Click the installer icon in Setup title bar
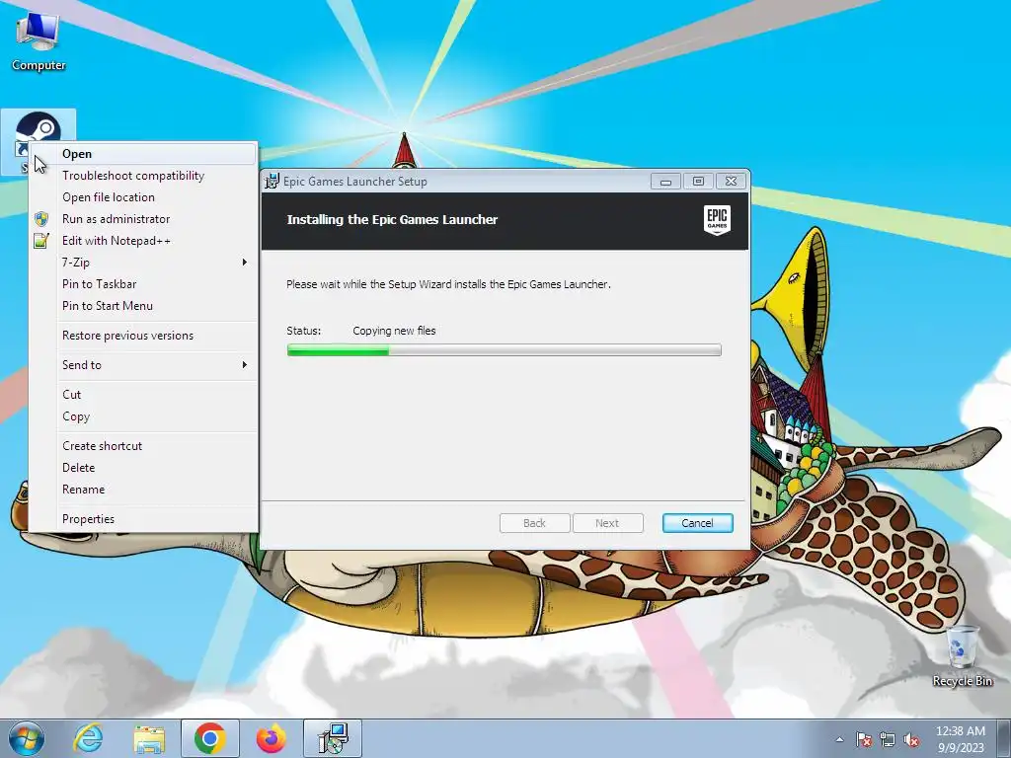Image resolution: width=1011 pixels, height=758 pixels. pyautogui.click(x=272, y=182)
